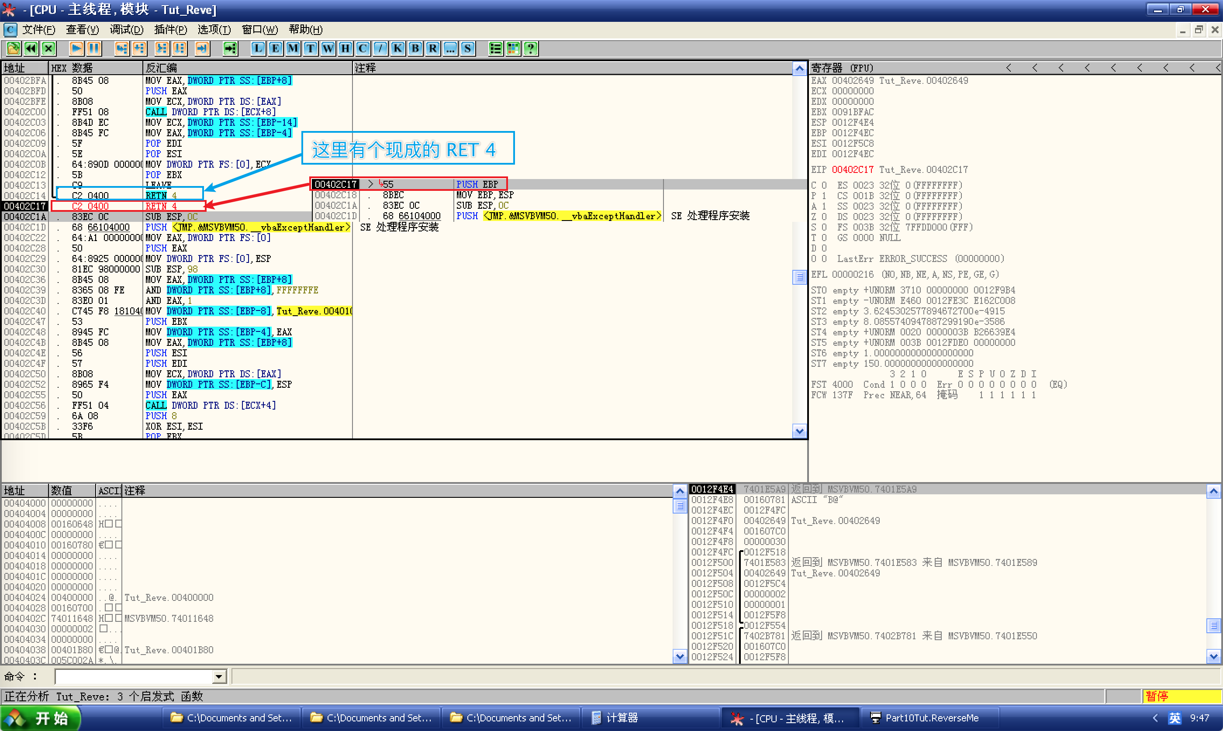Open the Executable modules E window
1223x731 pixels.
tap(275, 48)
